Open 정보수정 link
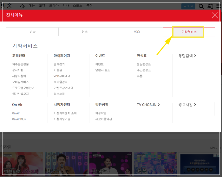The height and width of the screenshot is (177, 222). 59,94
